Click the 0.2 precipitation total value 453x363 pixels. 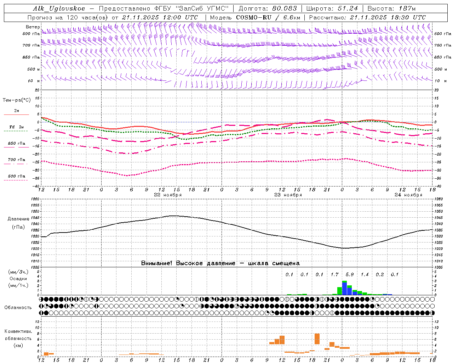(380, 275)
